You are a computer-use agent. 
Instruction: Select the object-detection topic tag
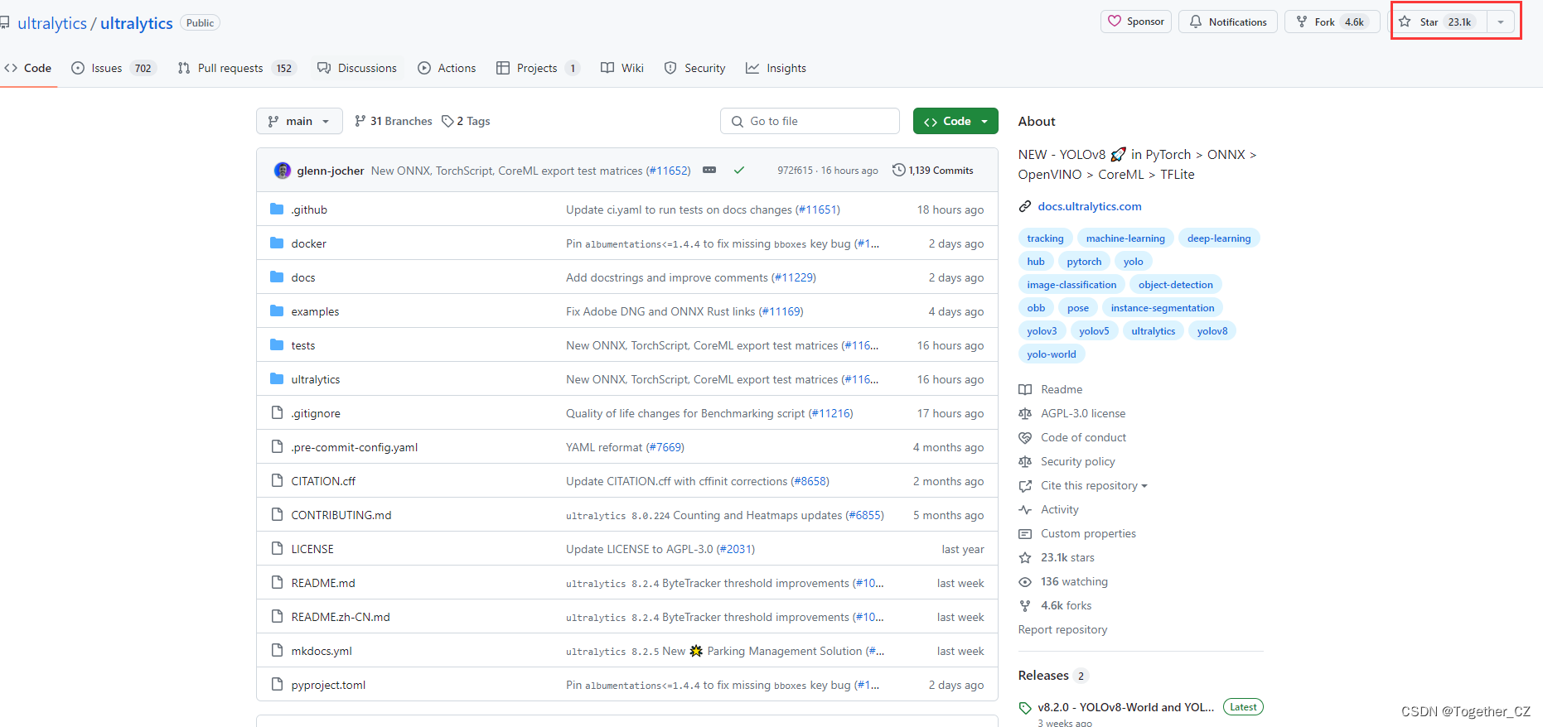pyautogui.click(x=1175, y=285)
